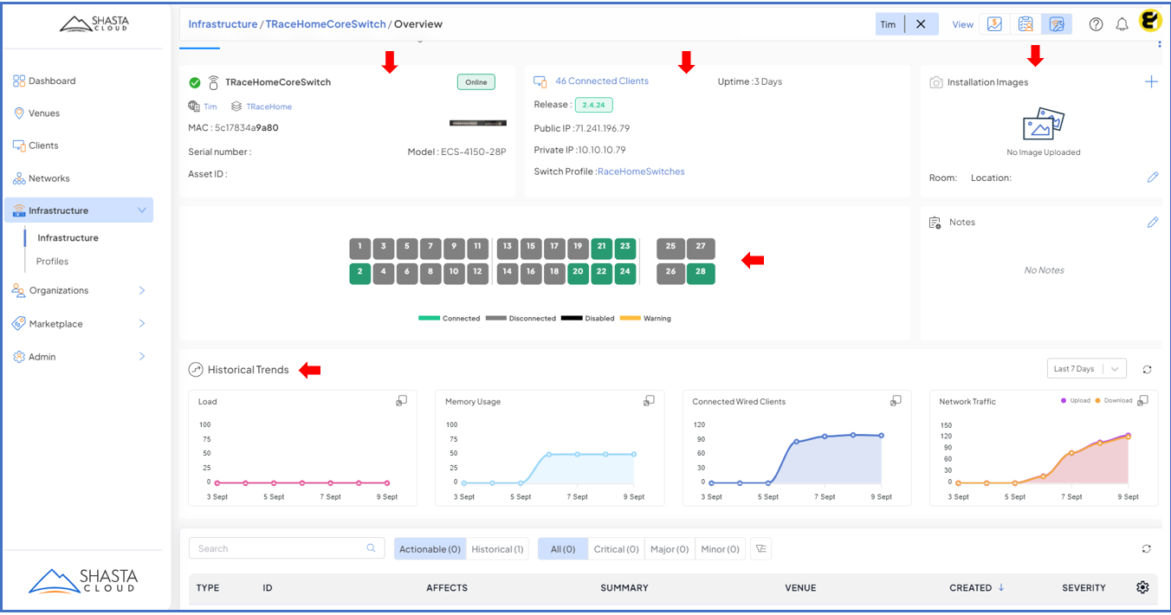Viewport: 1171px width, 615px height.
Task: Refresh the alerts table
Action: click(x=1147, y=548)
